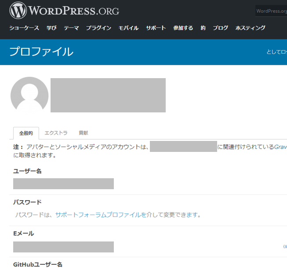Click the profile avatar image
The height and width of the screenshot is (270, 287).
(29, 95)
